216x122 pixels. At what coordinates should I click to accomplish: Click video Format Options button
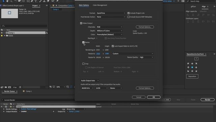point(145,27)
